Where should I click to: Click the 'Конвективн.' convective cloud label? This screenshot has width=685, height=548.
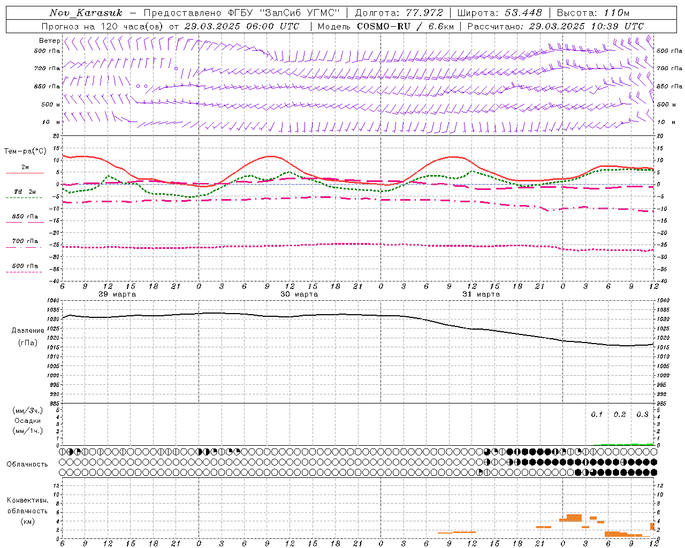point(27,500)
